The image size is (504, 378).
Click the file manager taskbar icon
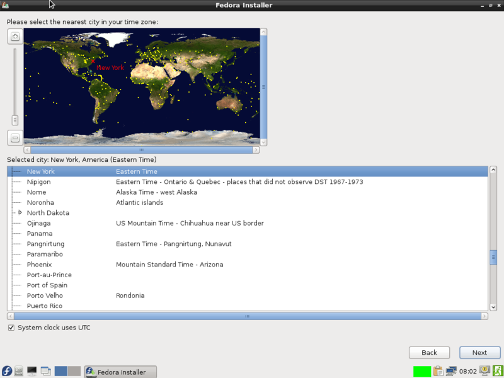pos(19,371)
